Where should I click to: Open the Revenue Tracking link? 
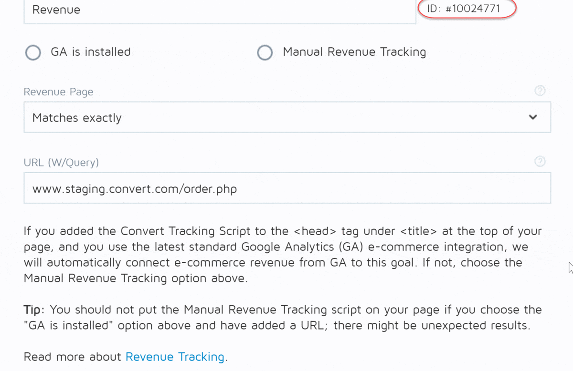coord(175,357)
